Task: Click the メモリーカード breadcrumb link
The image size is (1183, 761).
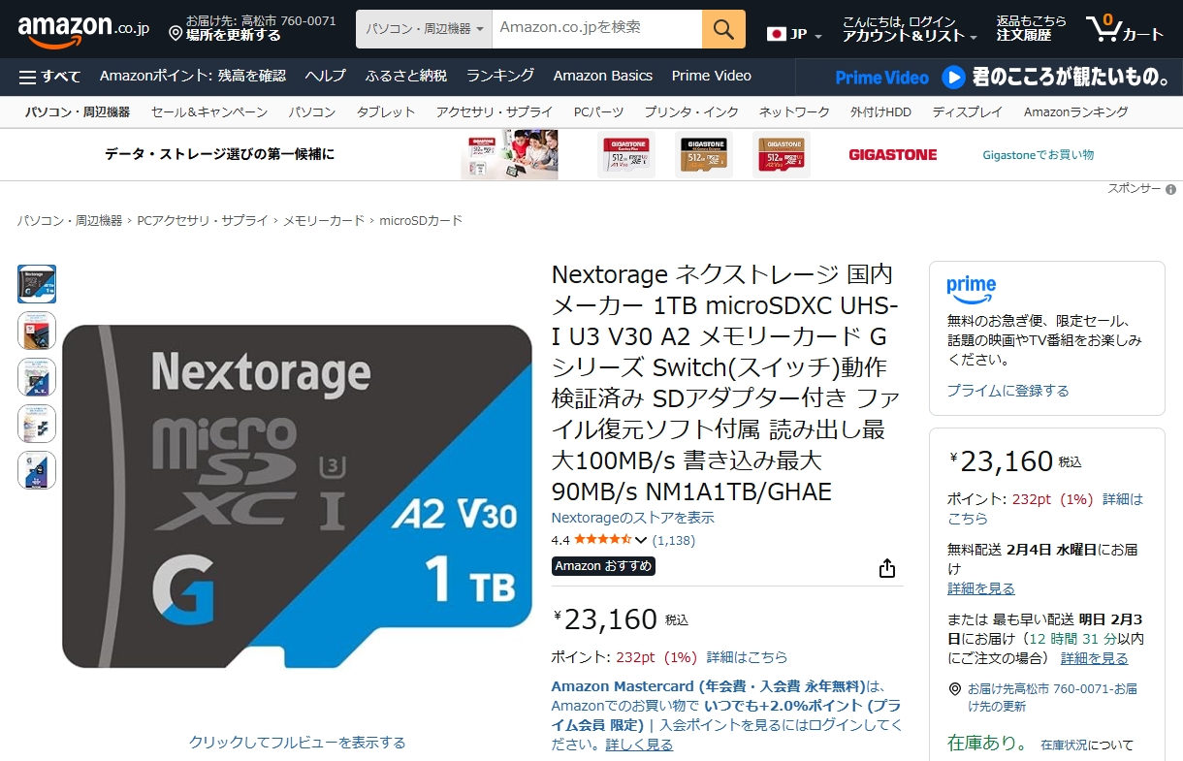Action: [324, 221]
